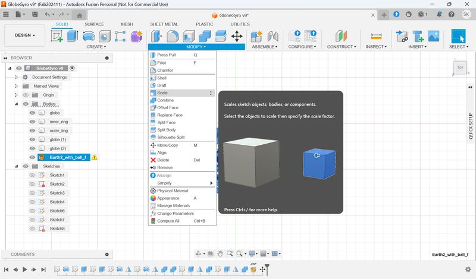Collapse the Sketches folder
The image size is (476, 279).
17,166
